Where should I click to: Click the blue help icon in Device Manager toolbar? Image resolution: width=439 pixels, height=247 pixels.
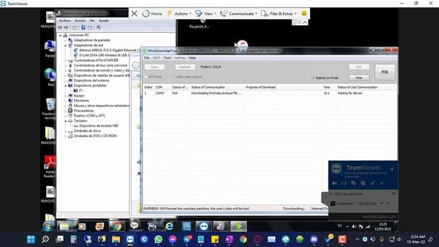click(x=83, y=27)
